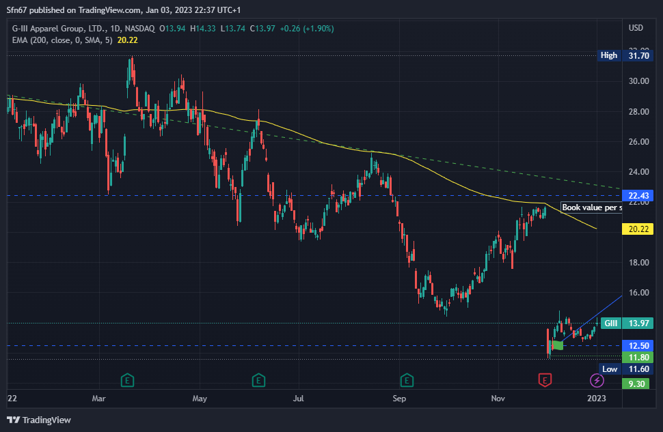Click the 28.00 price axis label
This screenshot has height=432, width=663.
point(638,112)
